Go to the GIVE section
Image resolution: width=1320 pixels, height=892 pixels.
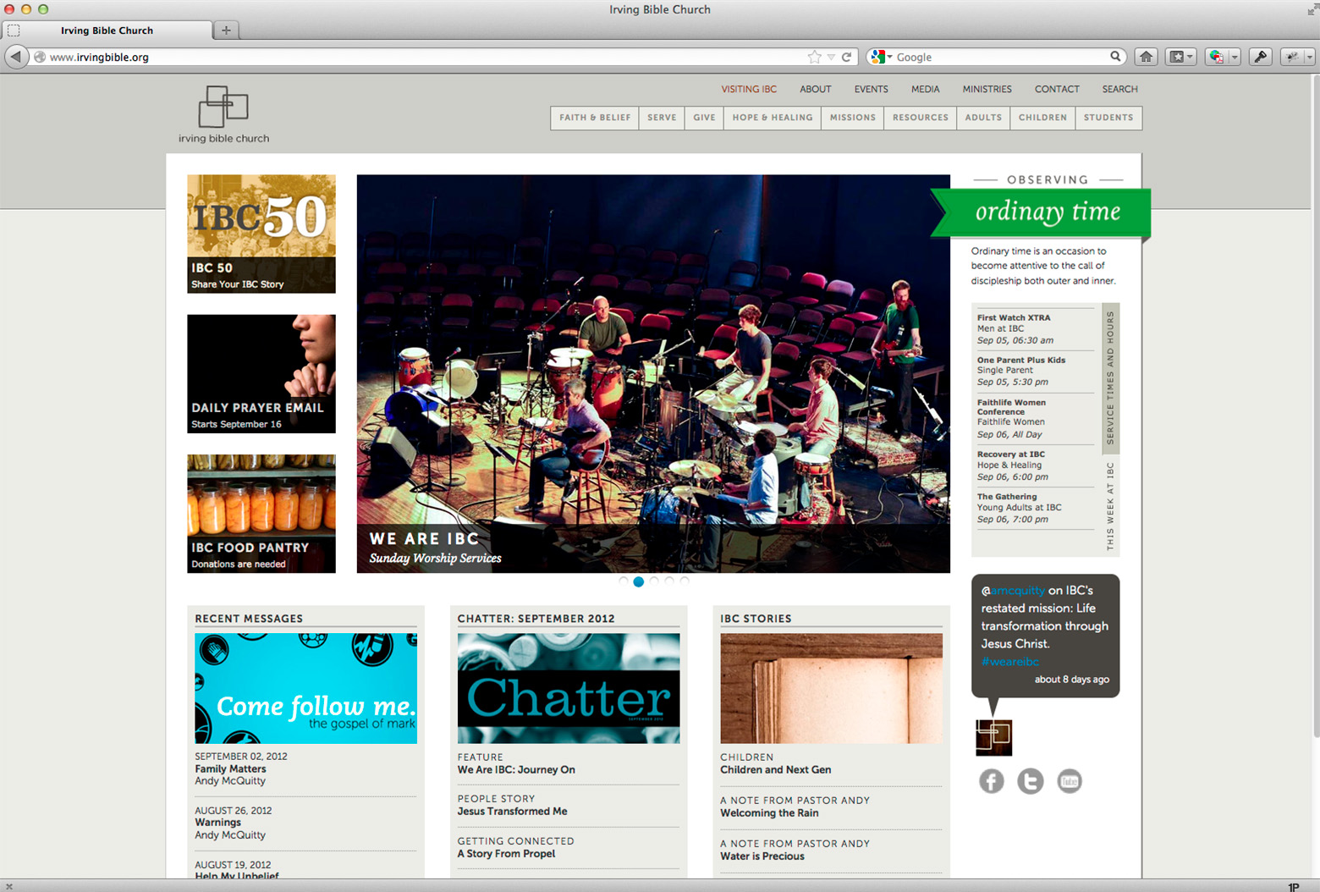(704, 118)
